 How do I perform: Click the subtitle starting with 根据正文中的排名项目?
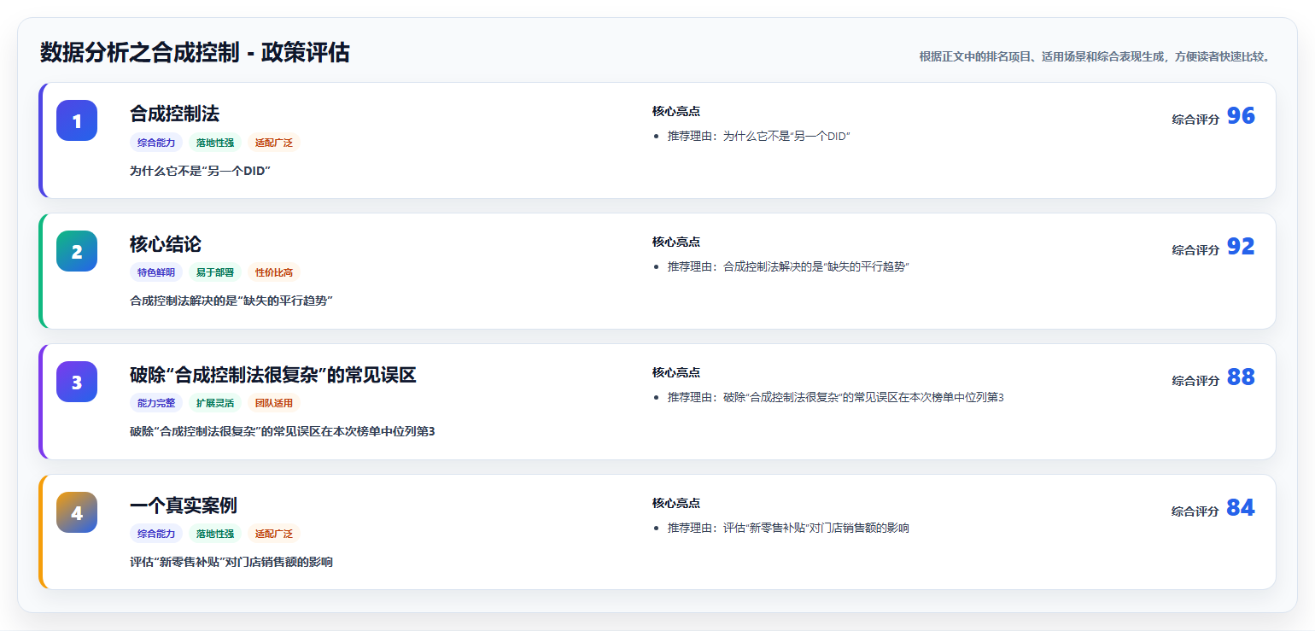click(1096, 57)
